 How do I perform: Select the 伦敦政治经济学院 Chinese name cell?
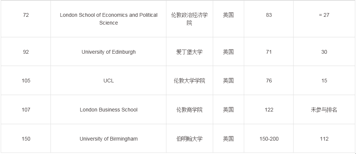click(x=189, y=19)
